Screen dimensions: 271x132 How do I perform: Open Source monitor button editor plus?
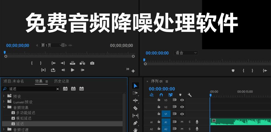pos(133,71)
